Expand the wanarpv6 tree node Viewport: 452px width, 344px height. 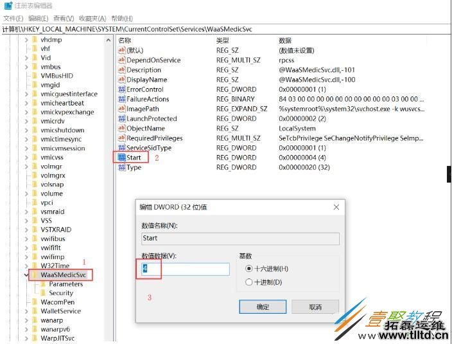(26, 330)
